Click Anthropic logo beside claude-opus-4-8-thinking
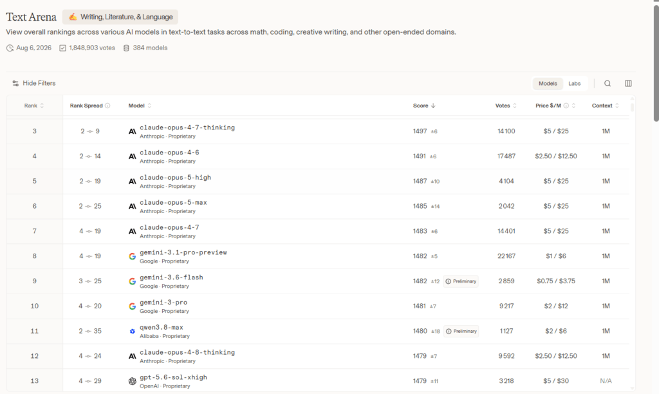 coord(132,356)
